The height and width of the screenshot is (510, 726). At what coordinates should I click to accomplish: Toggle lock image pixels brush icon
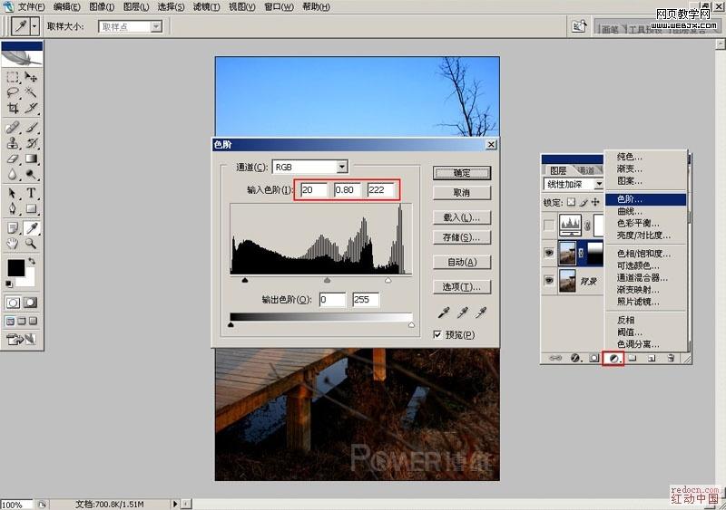coord(584,202)
